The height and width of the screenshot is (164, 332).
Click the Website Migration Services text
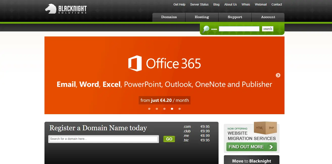(x=252, y=136)
